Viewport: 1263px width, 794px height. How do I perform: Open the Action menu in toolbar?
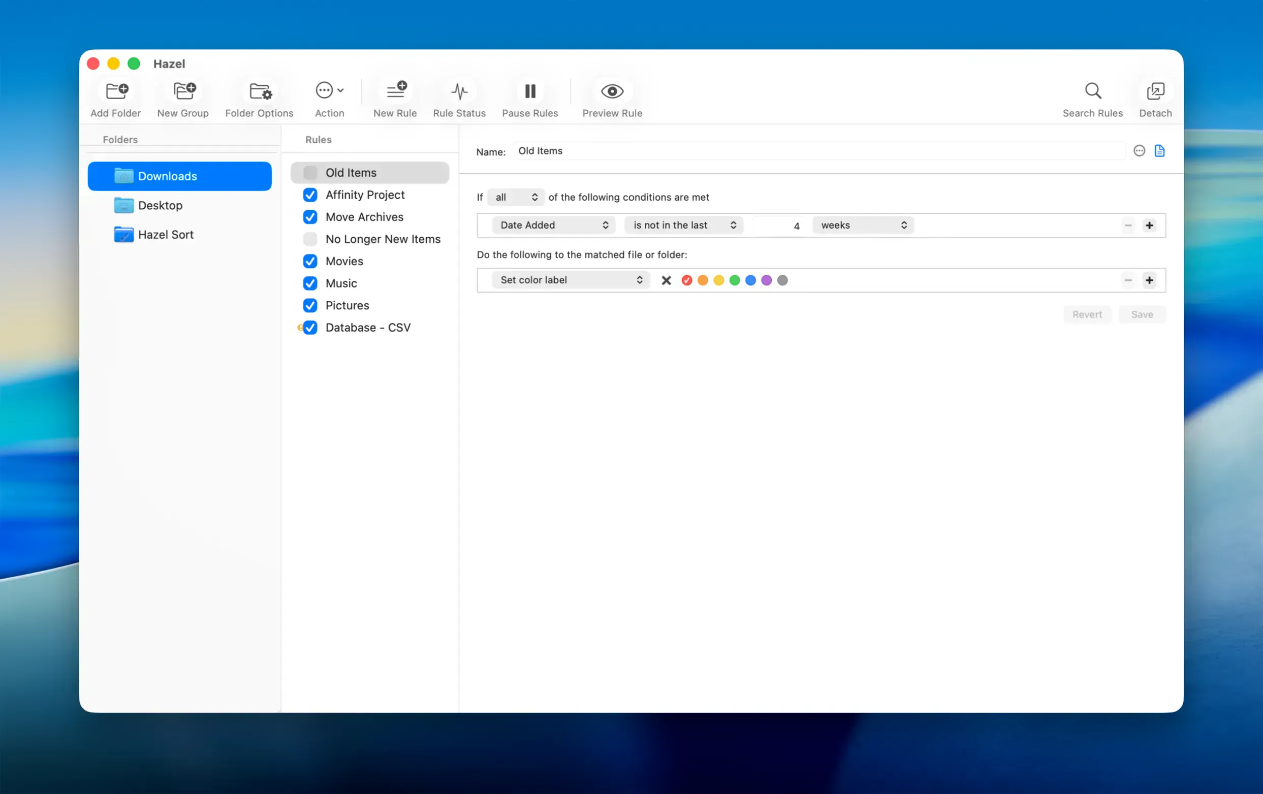pos(329,91)
